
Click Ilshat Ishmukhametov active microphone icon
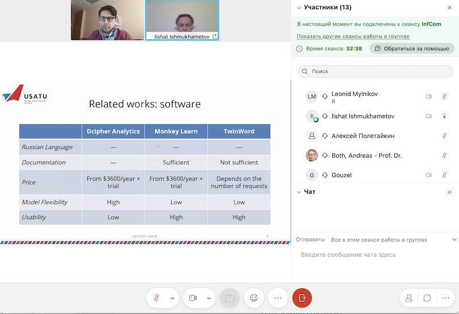[444, 116]
